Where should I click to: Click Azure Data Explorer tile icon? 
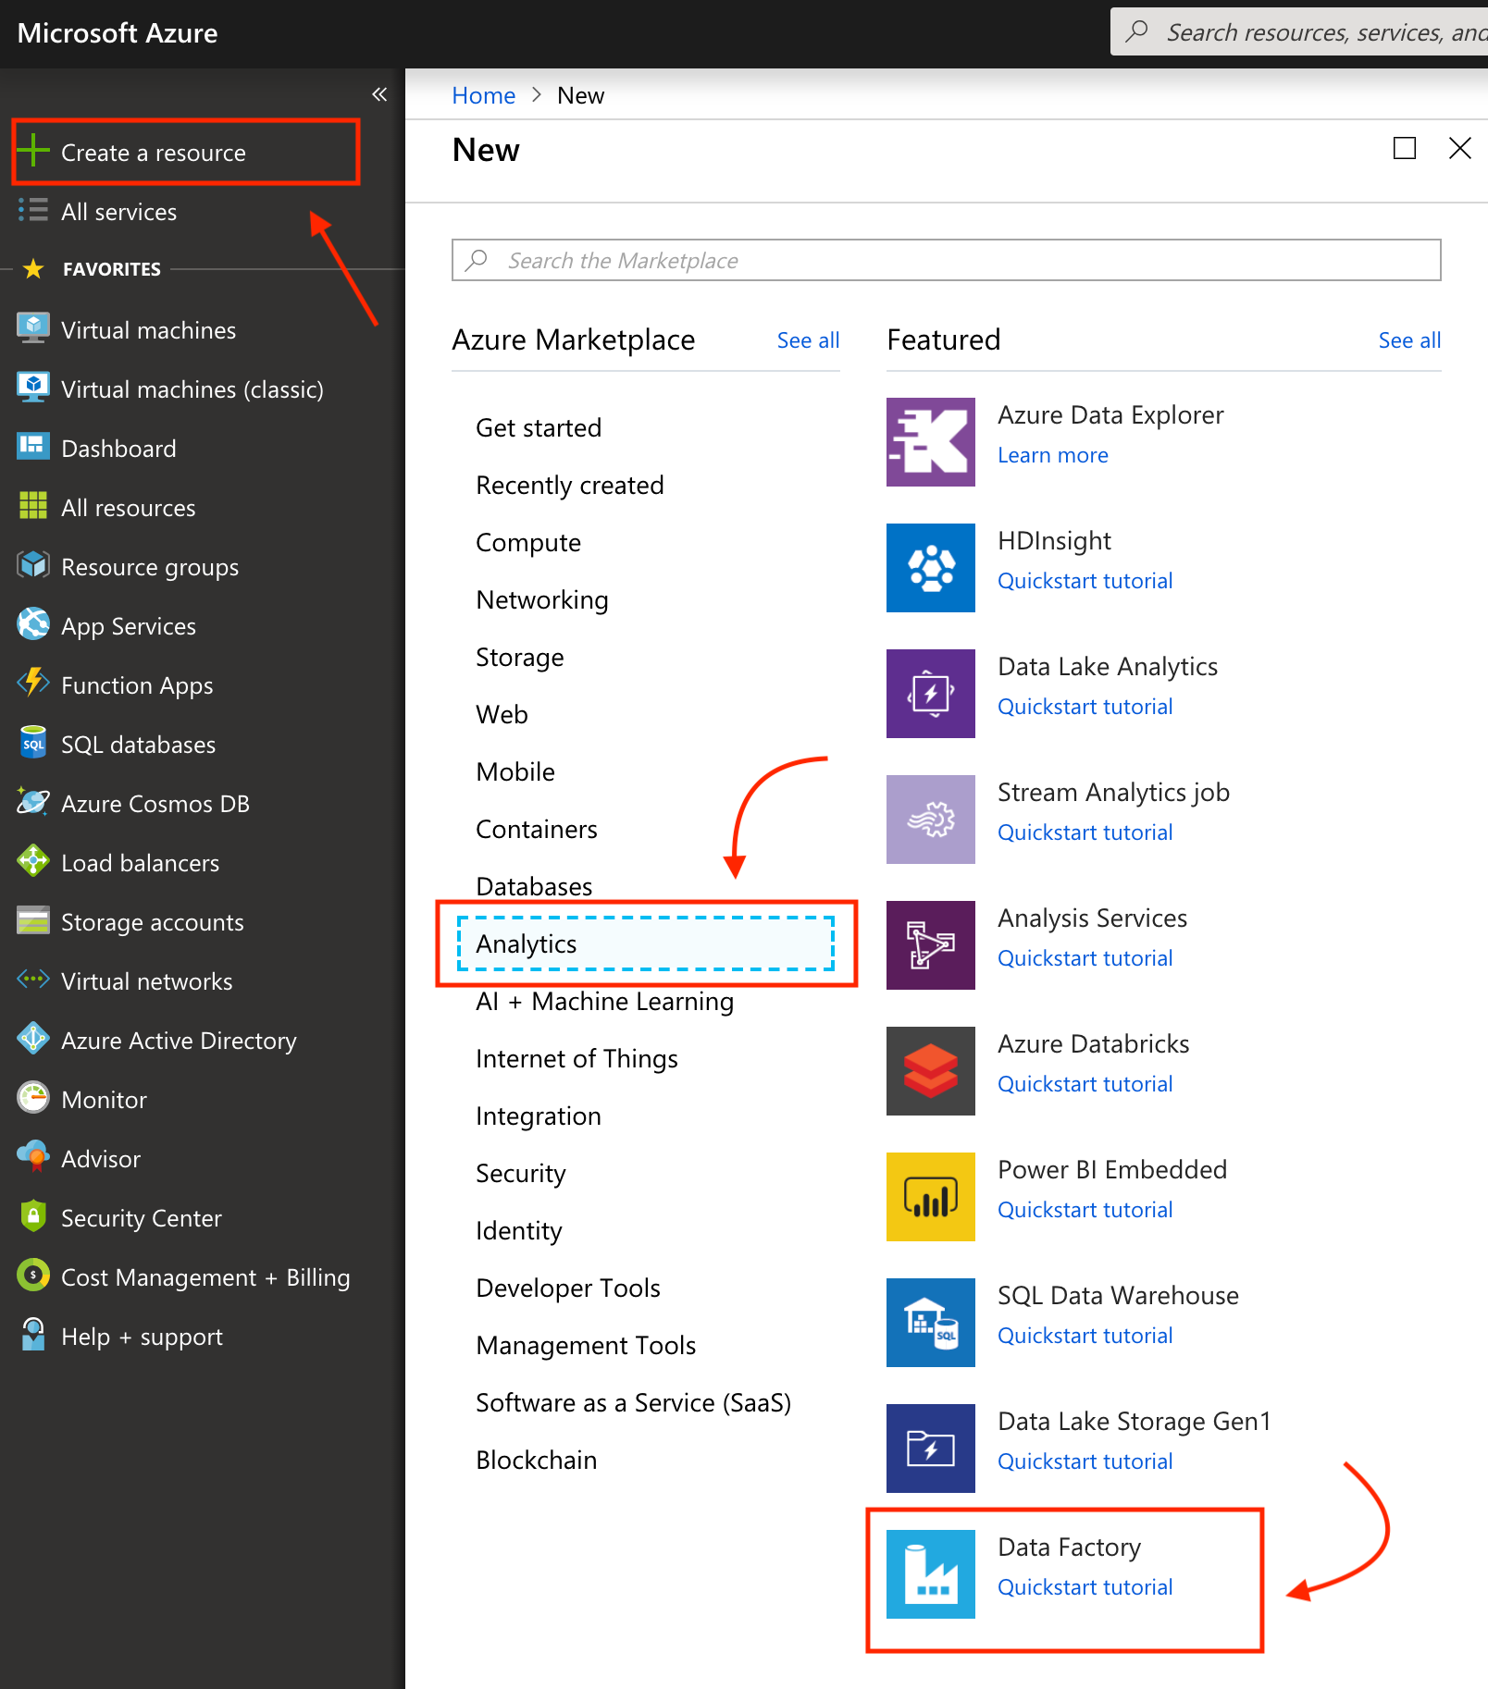click(930, 442)
